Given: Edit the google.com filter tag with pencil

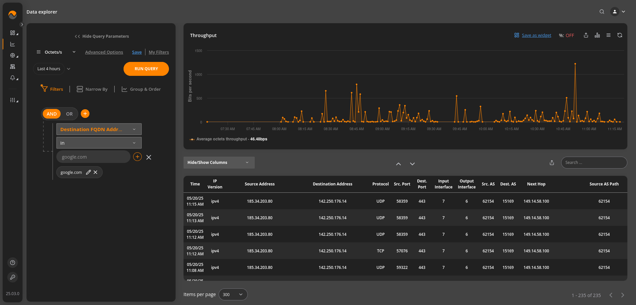Looking at the screenshot, I should (88, 172).
